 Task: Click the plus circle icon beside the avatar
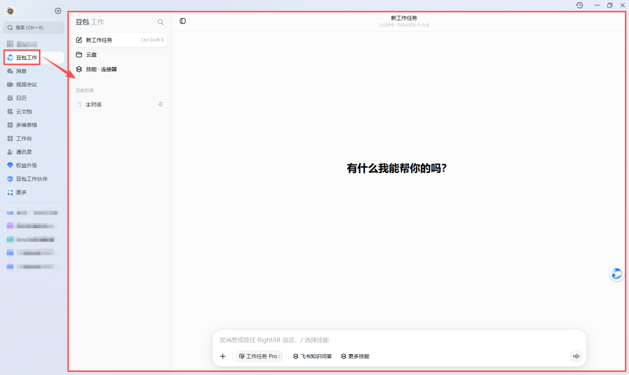pyautogui.click(x=58, y=11)
